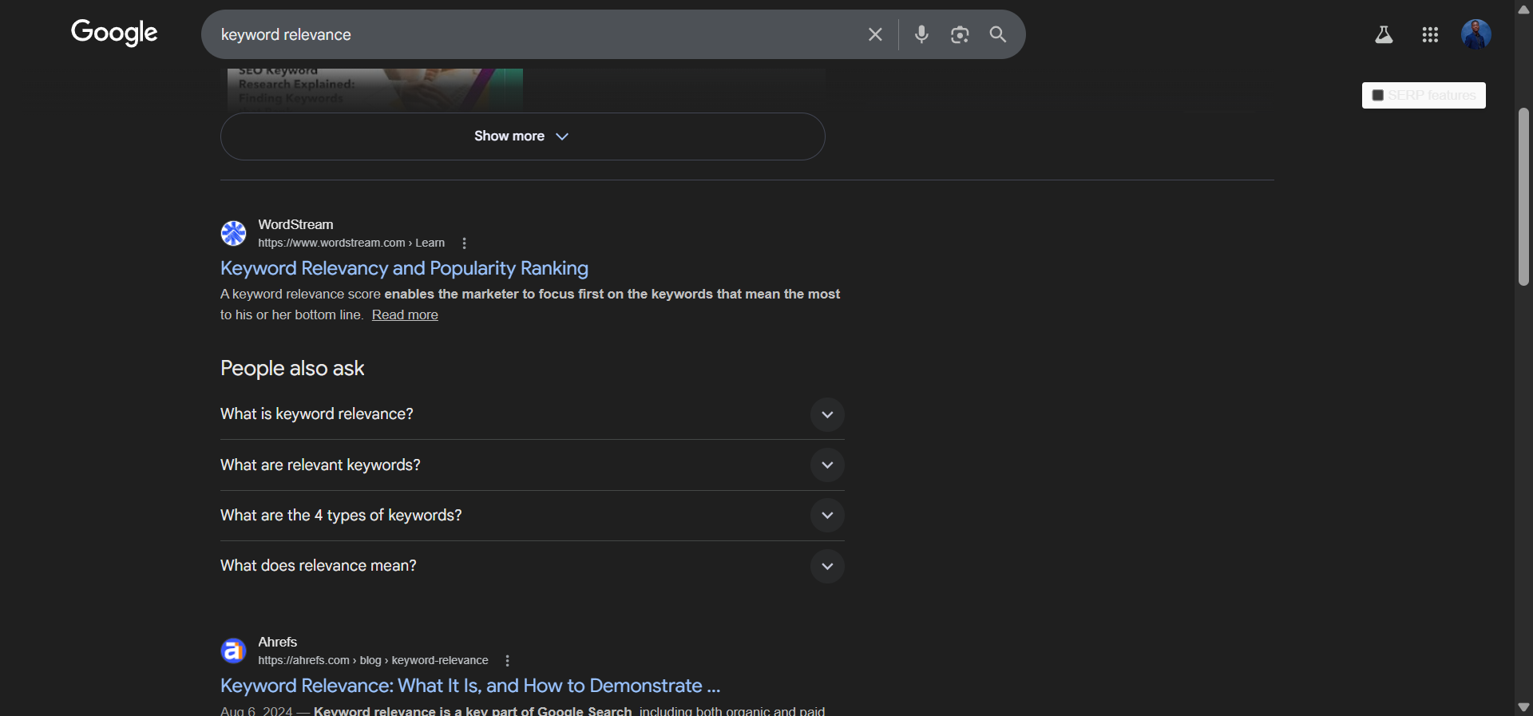
Task: Expand the Show more button
Action: click(x=522, y=136)
